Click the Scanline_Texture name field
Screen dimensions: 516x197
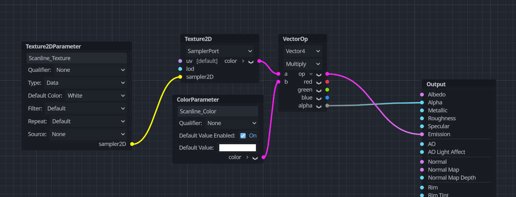click(x=77, y=58)
